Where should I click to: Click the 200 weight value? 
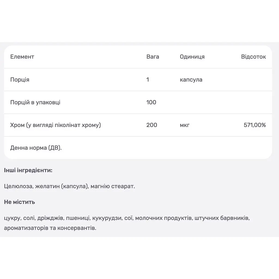pos(151,125)
